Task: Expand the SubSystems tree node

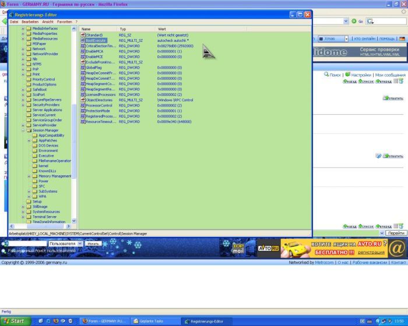Action: coord(29,191)
